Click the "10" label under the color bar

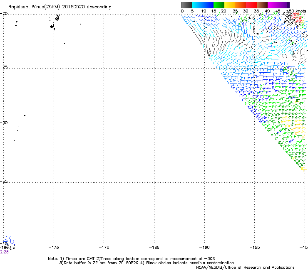pos(204,11)
